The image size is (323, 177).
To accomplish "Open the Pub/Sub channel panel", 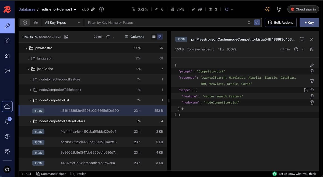I will tap(7, 71).
